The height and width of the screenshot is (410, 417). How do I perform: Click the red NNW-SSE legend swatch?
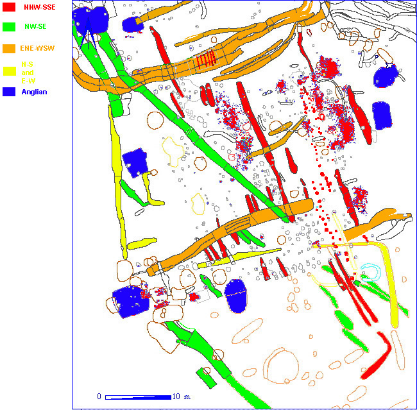point(9,7)
